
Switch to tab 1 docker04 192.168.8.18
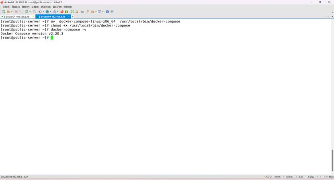(x=16, y=16)
